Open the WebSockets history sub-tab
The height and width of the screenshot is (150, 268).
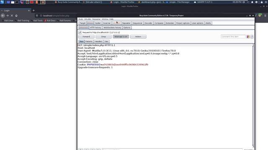pyautogui.click(x=112, y=27)
